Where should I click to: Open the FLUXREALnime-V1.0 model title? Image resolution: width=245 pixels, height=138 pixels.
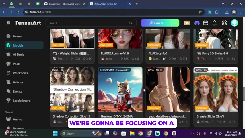[115, 53]
